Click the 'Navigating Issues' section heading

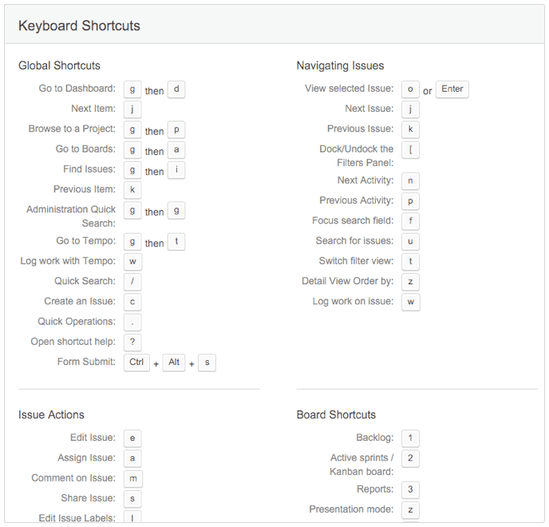pyautogui.click(x=340, y=65)
